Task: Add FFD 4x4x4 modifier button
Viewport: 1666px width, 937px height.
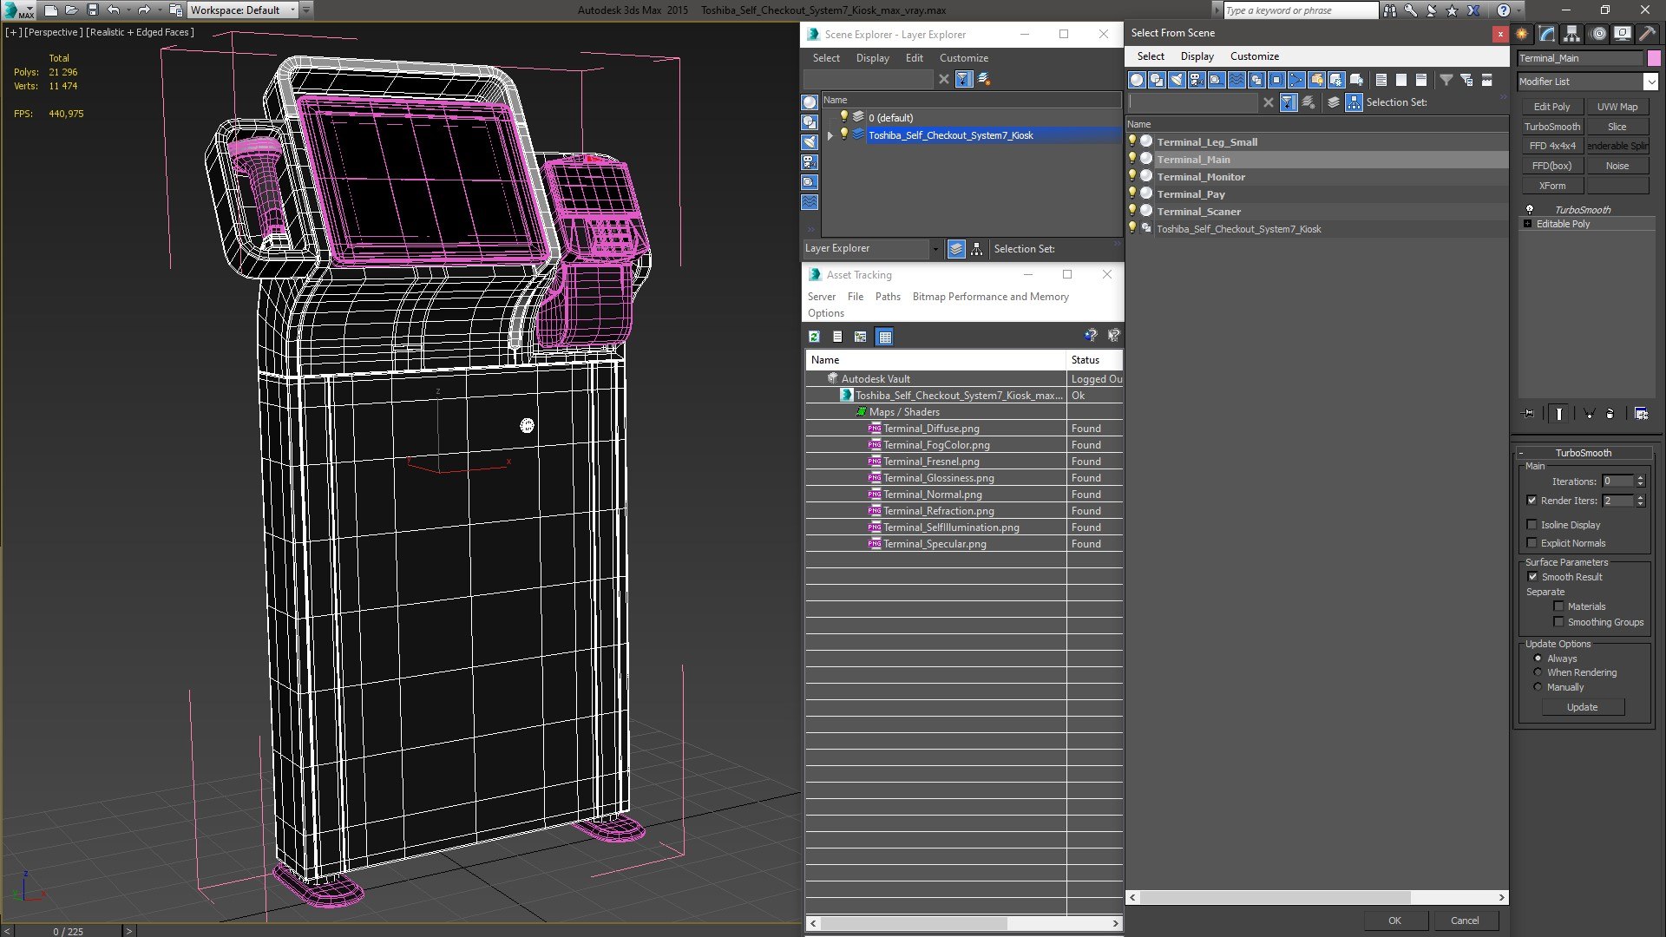Action: [1551, 146]
